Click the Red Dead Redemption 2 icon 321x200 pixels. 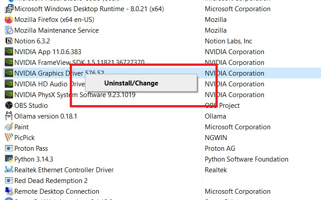(x=9, y=180)
